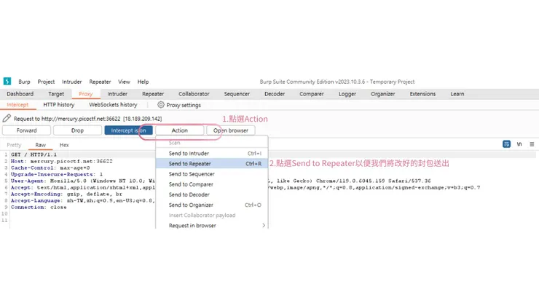
Task: Choose Send to Decoder menu item
Action: pyautogui.click(x=212, y=194)
